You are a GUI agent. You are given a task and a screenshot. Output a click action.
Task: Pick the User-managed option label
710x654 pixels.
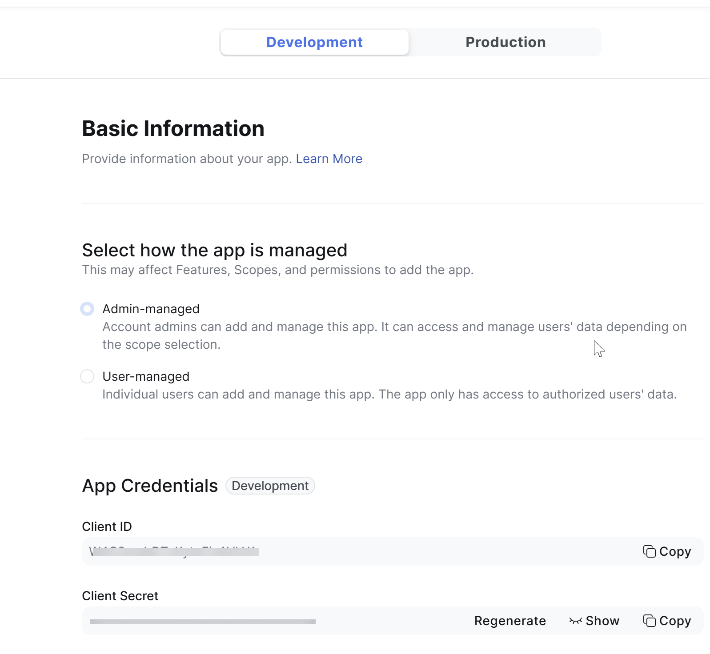pyautogui.click(x=146, y=376)
